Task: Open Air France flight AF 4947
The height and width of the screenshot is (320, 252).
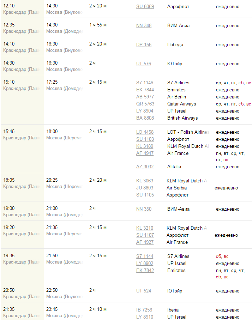Action: [x=145, y=153]
